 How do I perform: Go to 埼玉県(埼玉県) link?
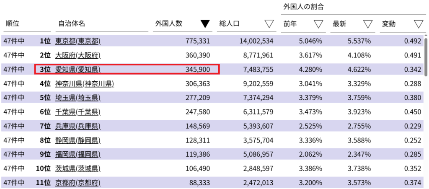pyautogui.click(x=78, y=98)
